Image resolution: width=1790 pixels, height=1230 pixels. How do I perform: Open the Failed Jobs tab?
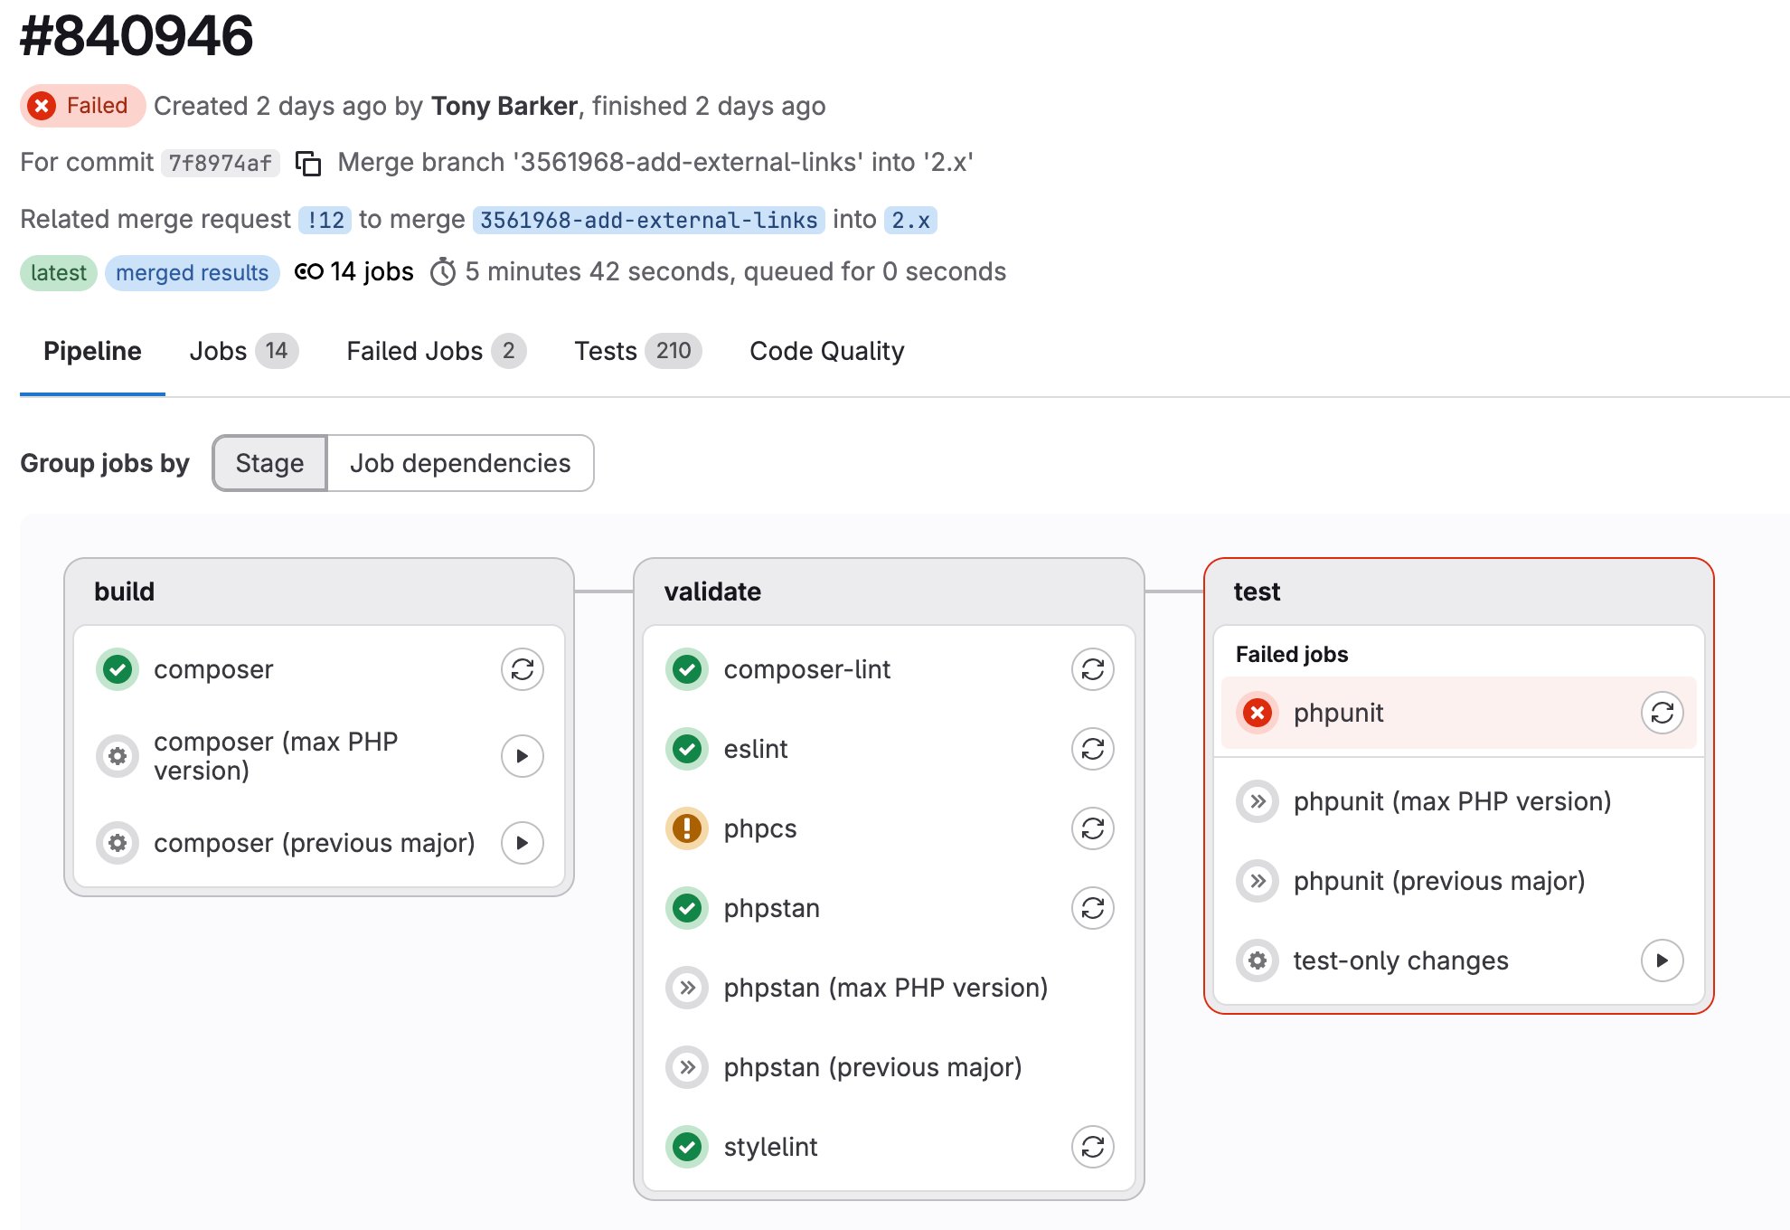coord(436,351)
